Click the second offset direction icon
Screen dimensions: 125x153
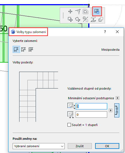tap(71, 115)
